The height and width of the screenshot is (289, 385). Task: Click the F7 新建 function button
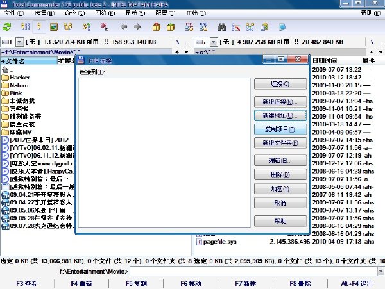click(246, 284)
